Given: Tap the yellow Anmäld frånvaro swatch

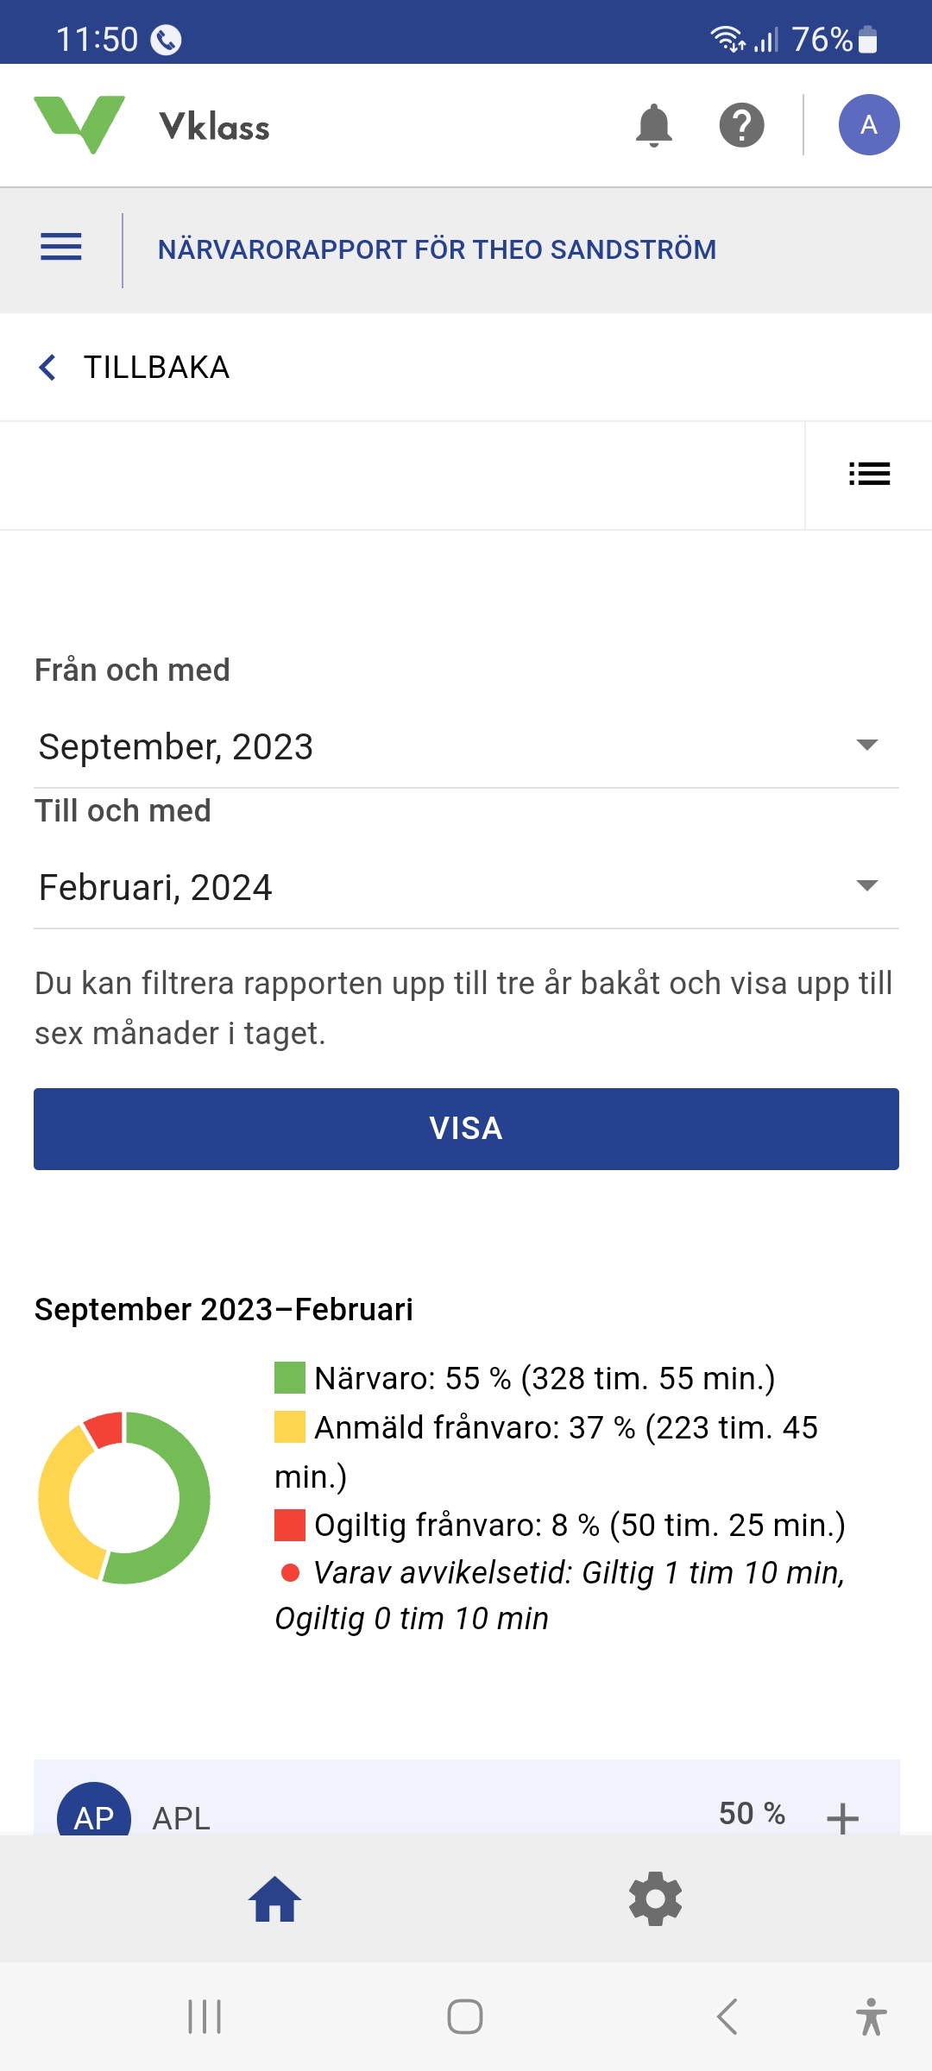Looking at the screenshot, I should click(x=290, y=1427).
